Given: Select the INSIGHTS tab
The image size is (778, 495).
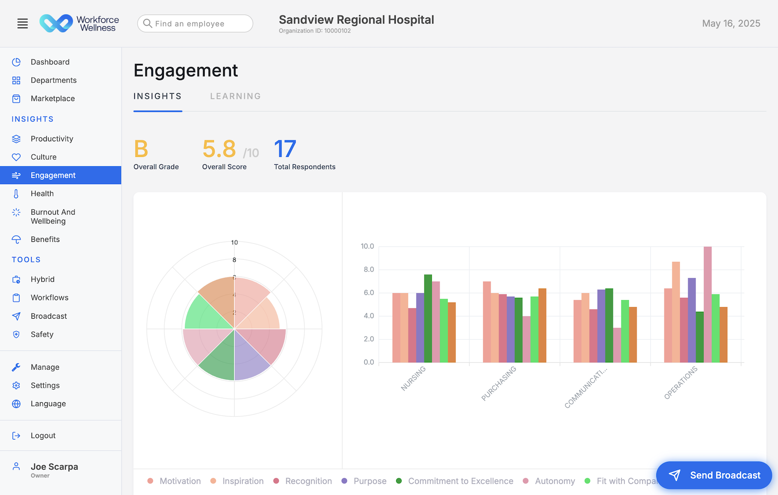Looking at the screenshot, I should (x=158, y=96).
